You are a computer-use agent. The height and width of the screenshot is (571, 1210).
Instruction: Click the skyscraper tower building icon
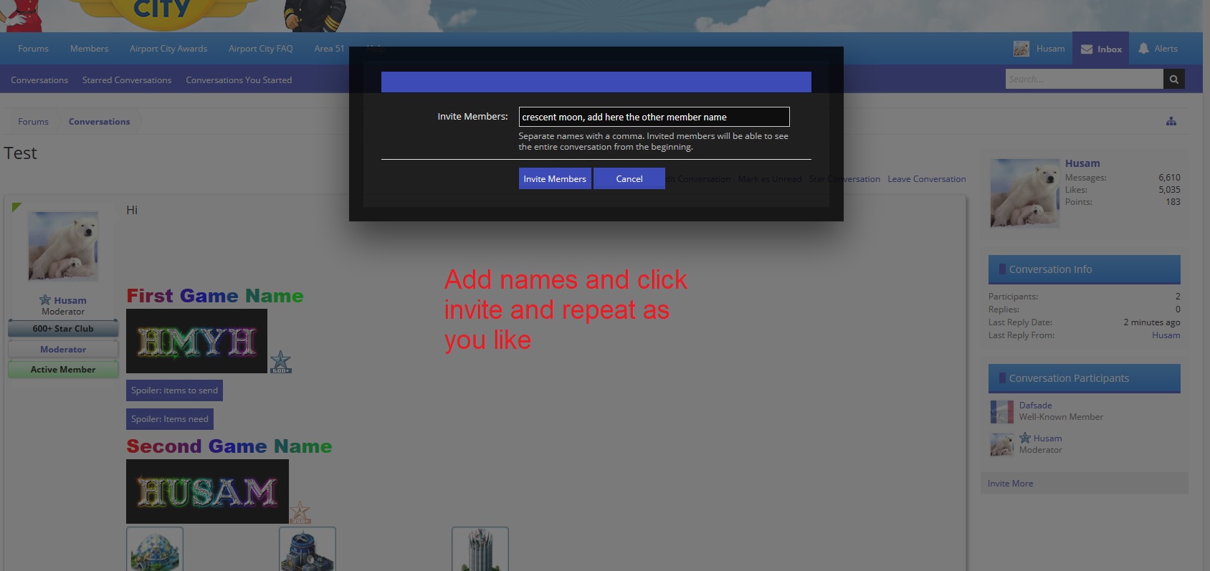click(480, 550)
